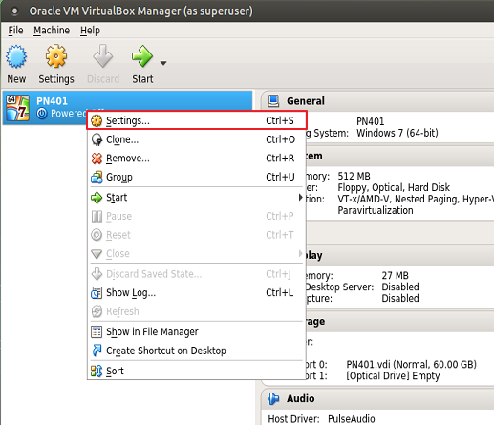Click the down-arrow icon beside Discard Saved State
Screen dimensions: 494x425
pyautogui.click(x=97, y=274)
